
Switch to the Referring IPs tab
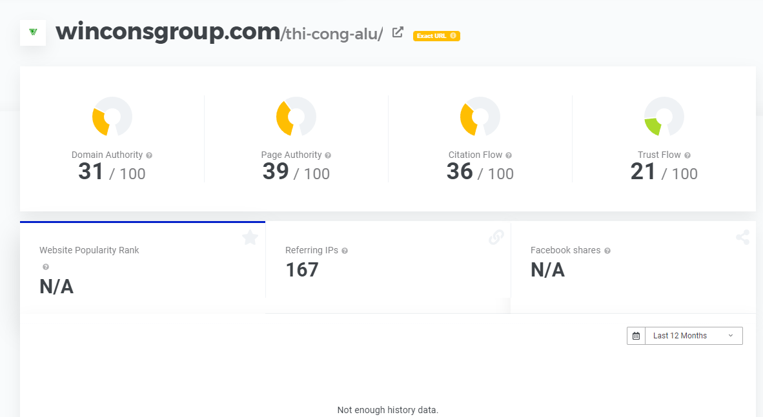coord(387,261)
